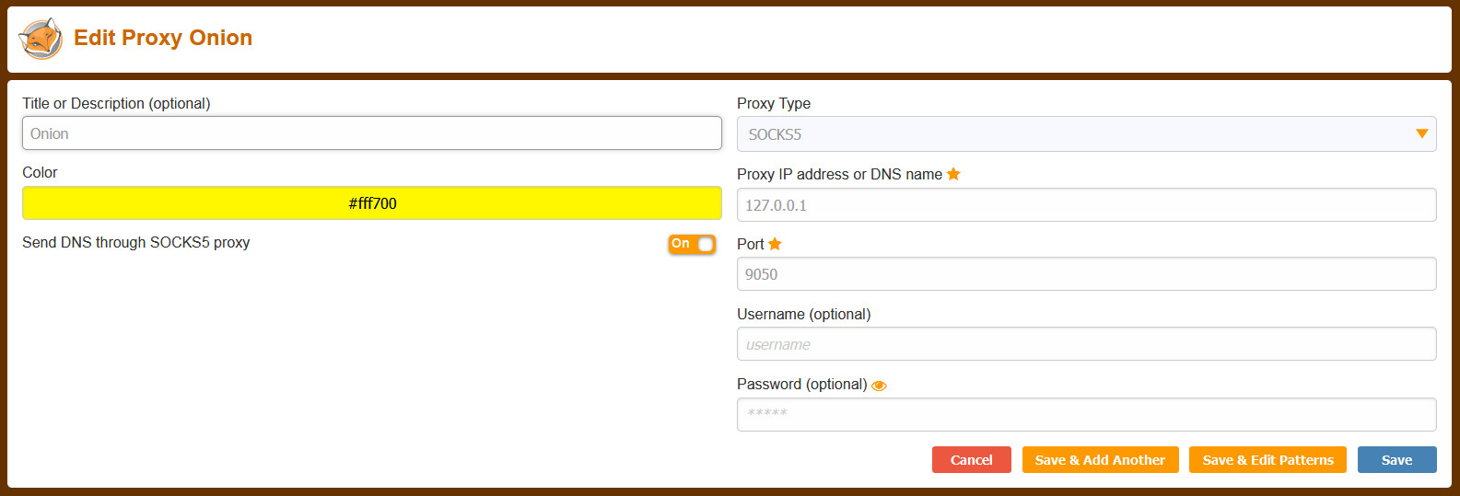Image resolution: width=1460 pixels, height=496 pixels.
Task: Show password using the eye icon
Action: pyautogui.click(x=879, y=386)
